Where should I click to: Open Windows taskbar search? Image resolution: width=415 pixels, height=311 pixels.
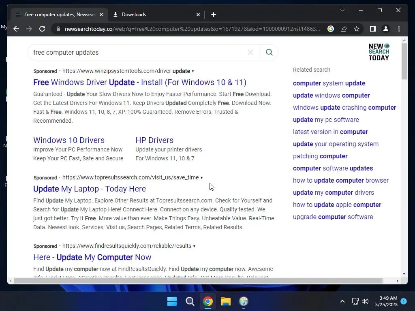click(x=190, y=301)
